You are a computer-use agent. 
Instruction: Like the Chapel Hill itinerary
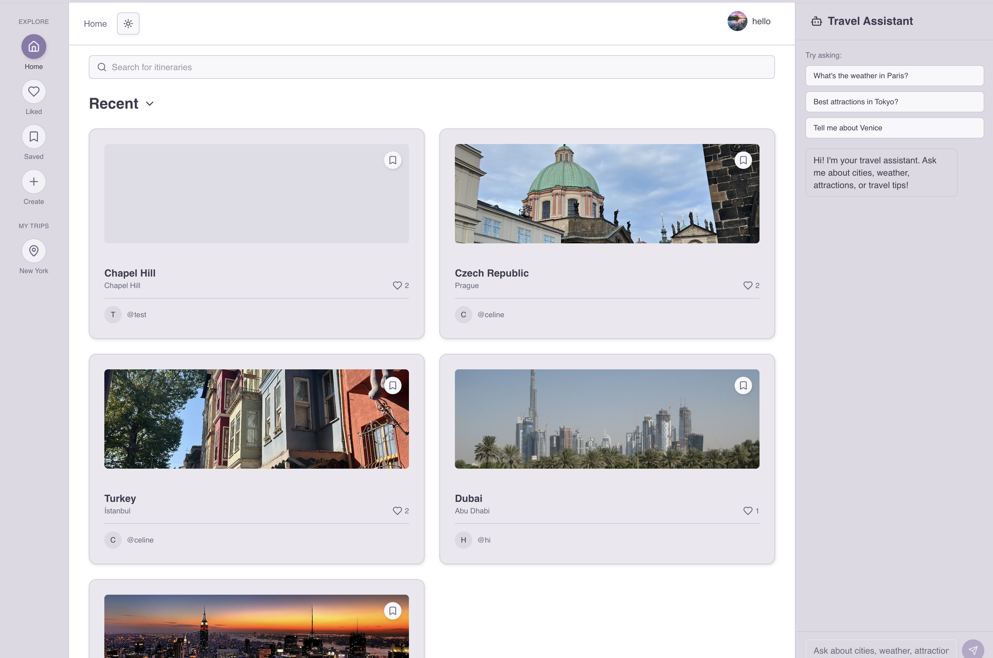(x=397, y=285)
